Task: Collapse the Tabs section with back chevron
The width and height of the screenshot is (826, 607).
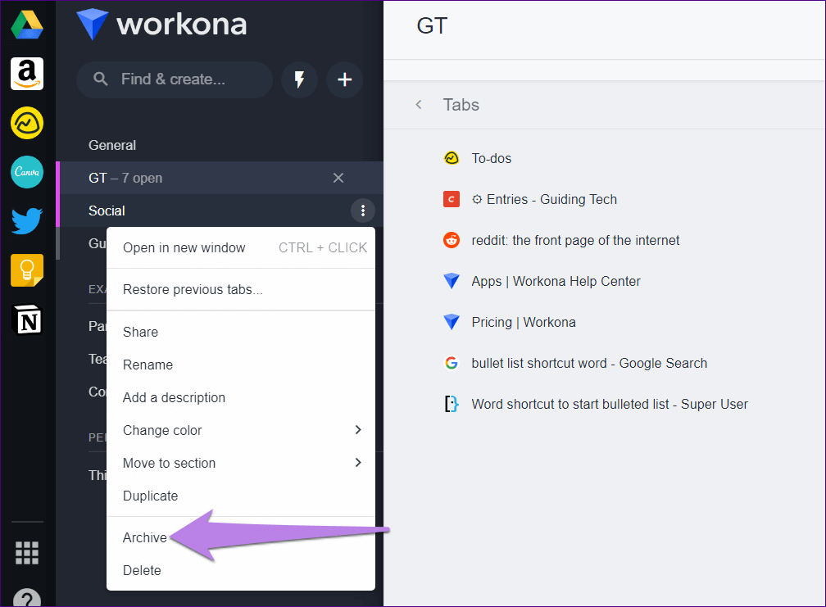Action: [419, 104]
